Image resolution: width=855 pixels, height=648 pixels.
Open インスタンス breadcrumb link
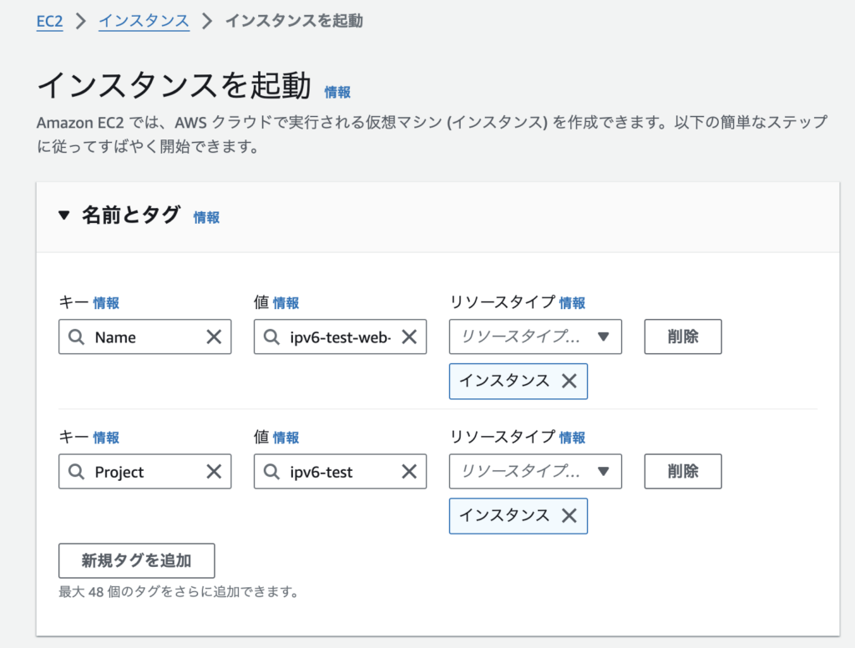coord(144,21)
